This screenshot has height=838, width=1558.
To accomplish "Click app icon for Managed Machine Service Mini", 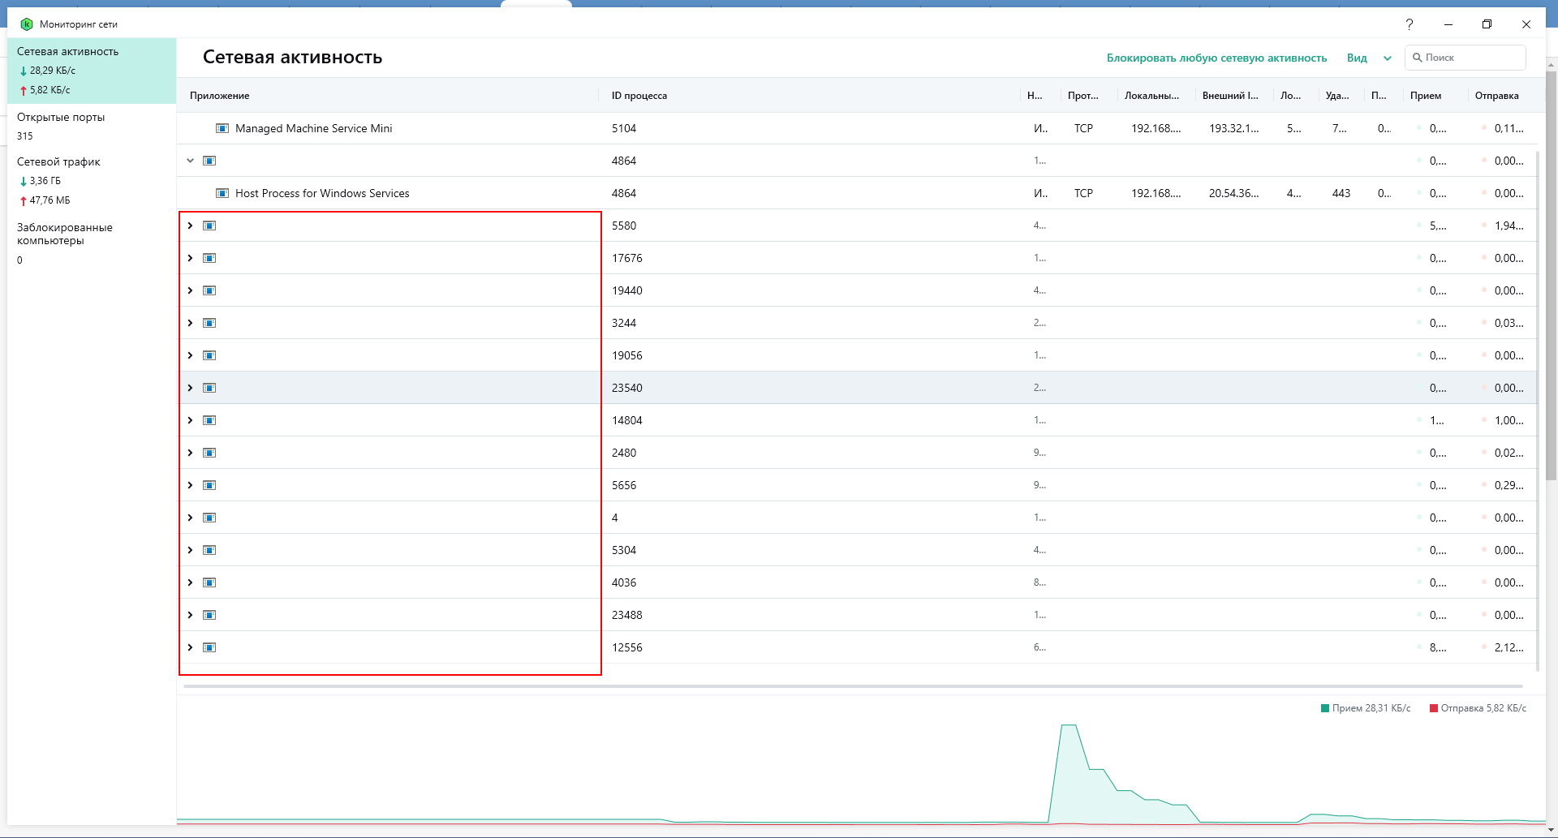I will pyautogui.click(x=222, y=128).
